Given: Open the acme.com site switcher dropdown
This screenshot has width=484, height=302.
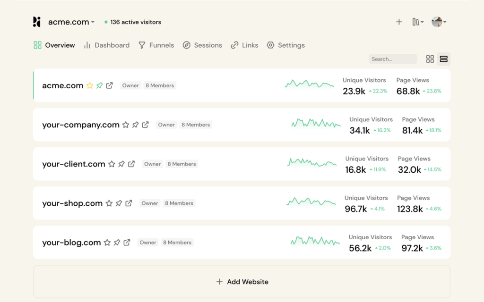Looking at the screenshot, I should (x=71, y=22).
